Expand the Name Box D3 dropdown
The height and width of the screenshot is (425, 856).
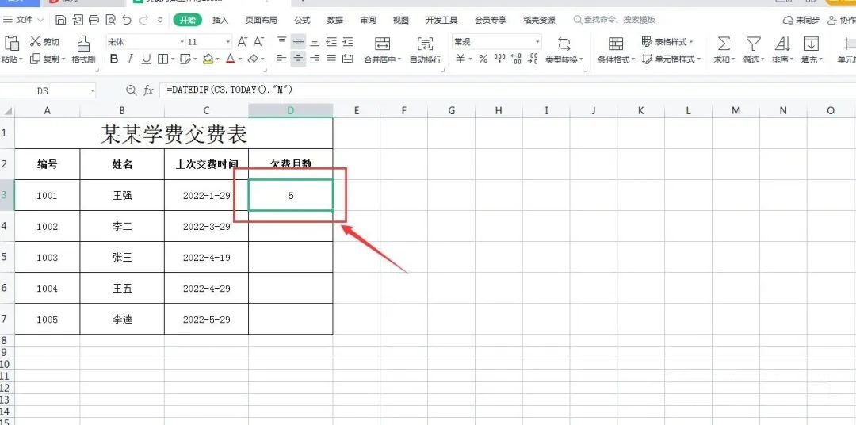click(x=92, y=90)
